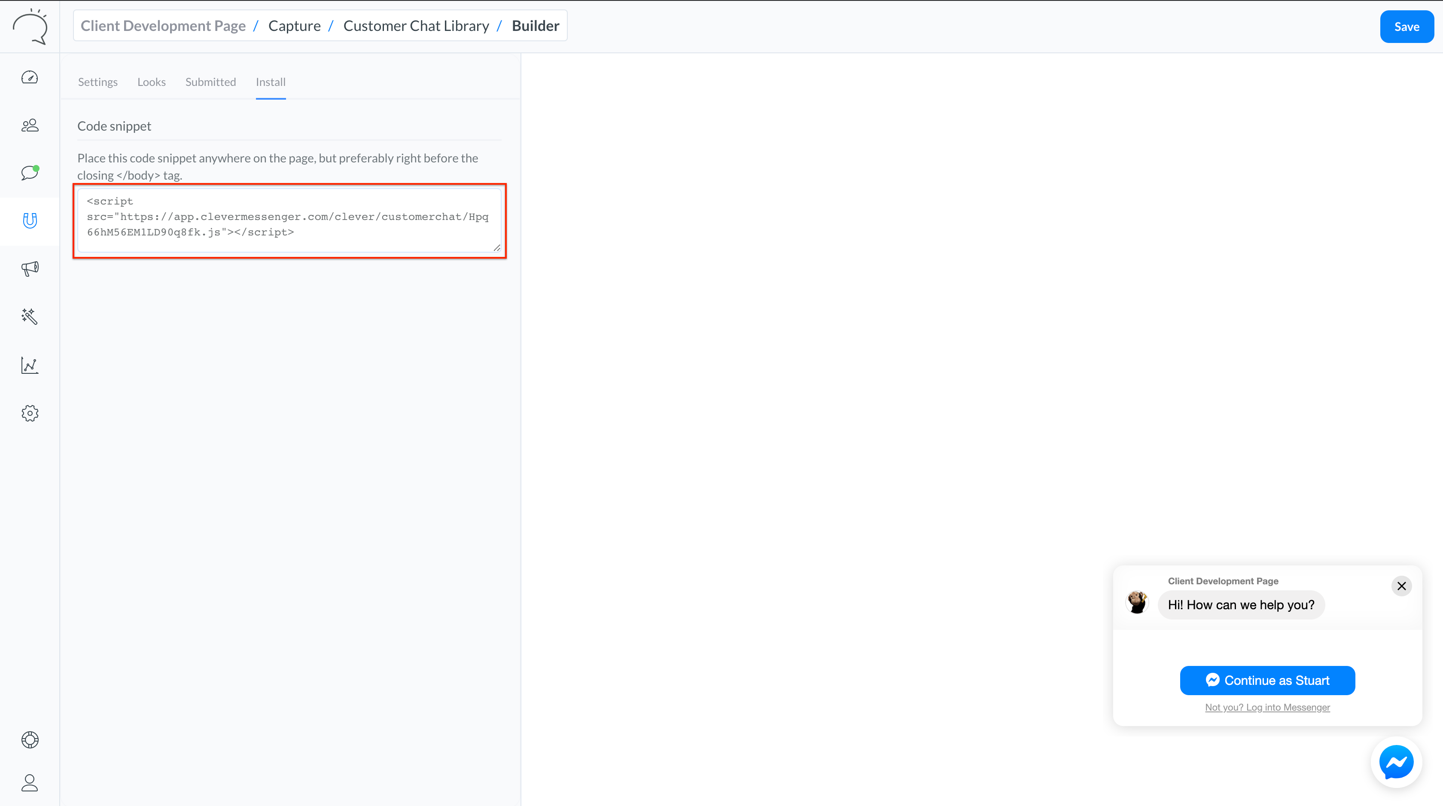This screenshot has width=1443, height=806.
Task: Toggle the Messenger chat bubble launcher
Action: [x=1396, y=762]
